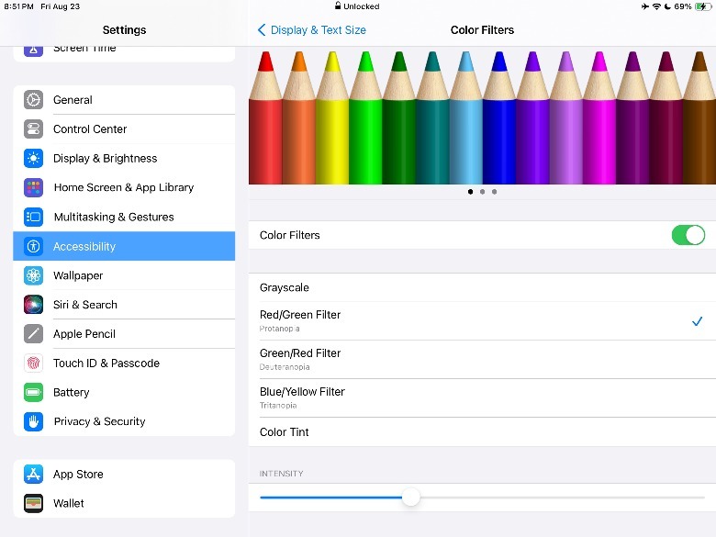
Task: Tap the green Battery icon
Action: point(34,393)
